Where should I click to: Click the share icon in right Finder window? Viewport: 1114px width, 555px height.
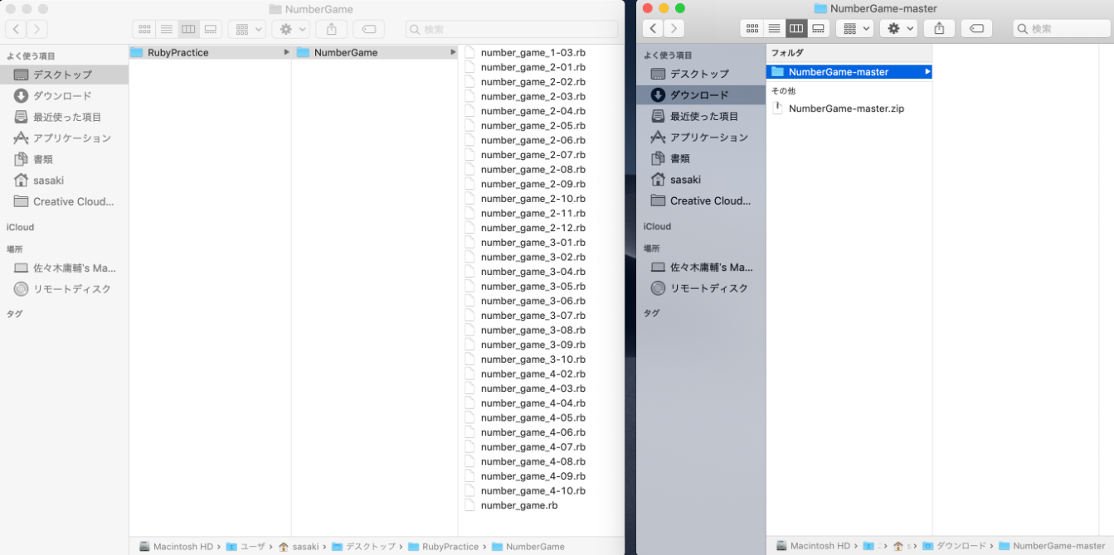pos(939,28)
